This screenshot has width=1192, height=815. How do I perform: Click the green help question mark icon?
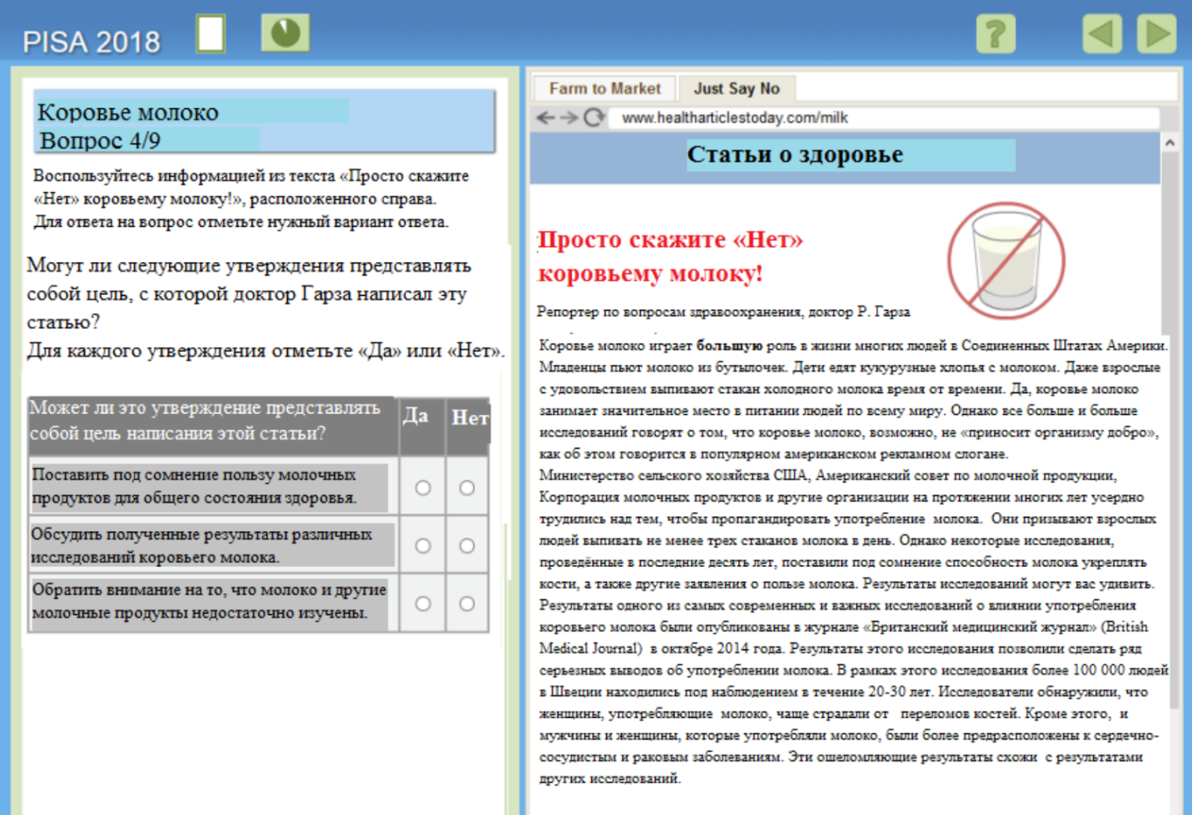coord(995,35)
